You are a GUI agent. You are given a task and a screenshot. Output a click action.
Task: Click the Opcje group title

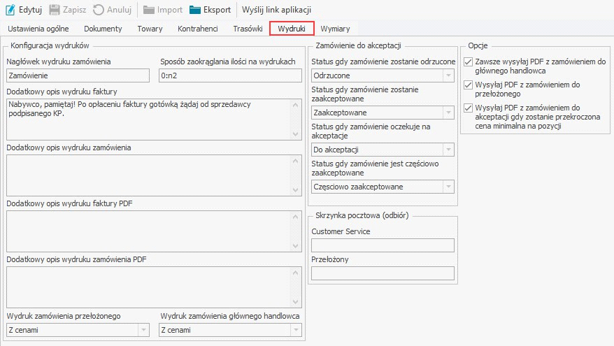[x=478, y=45]
